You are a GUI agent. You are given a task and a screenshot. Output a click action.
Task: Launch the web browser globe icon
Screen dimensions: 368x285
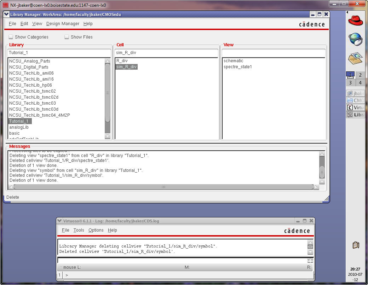356,39
